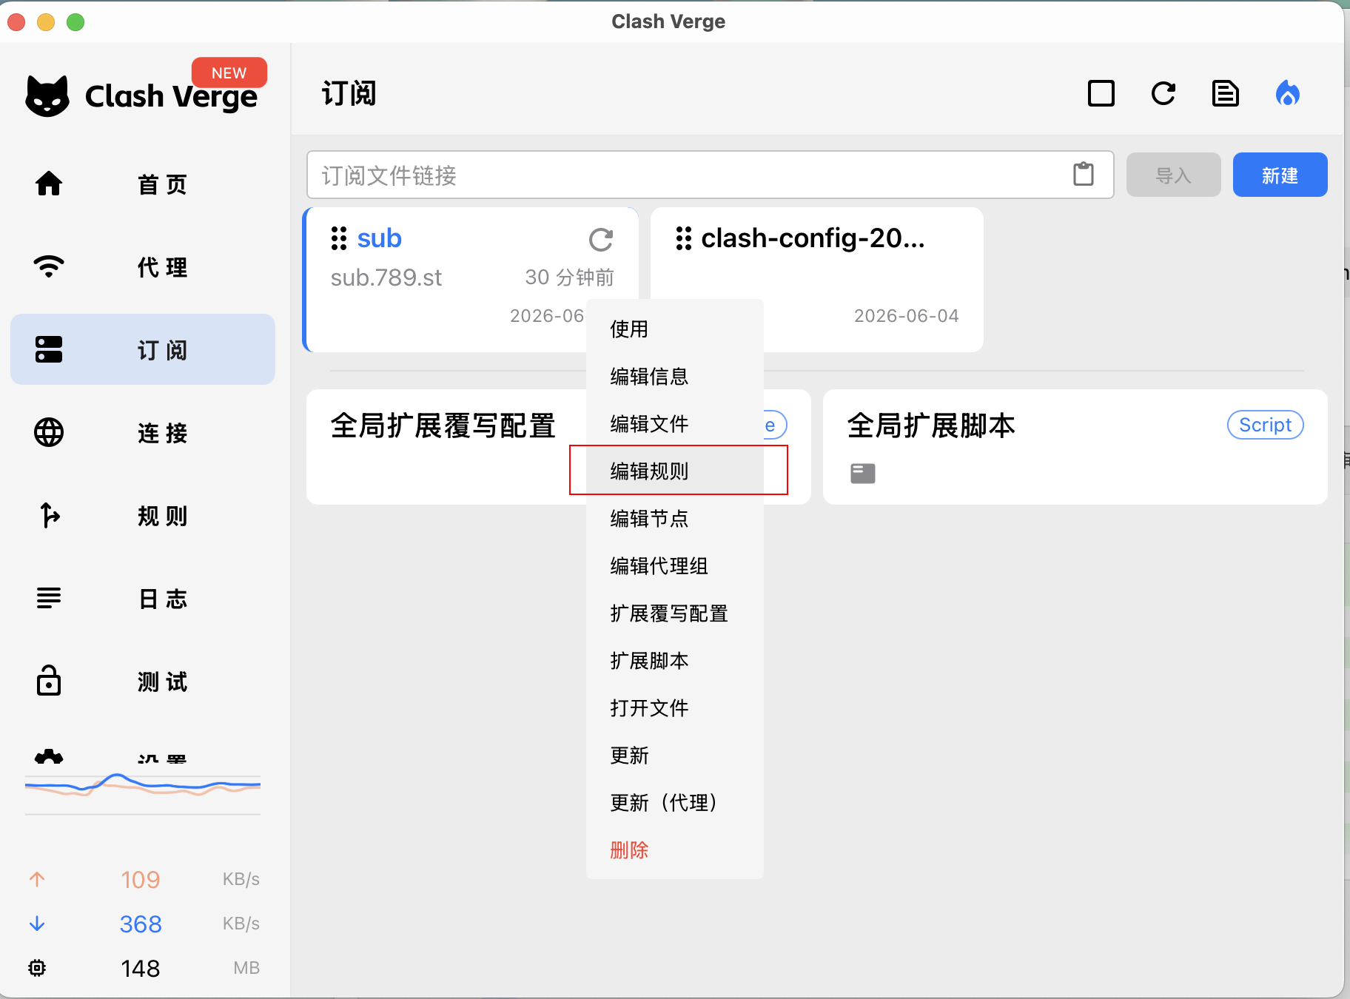Click drag handle on sub card
The image size is (1350, 999).
click(339, 238)
